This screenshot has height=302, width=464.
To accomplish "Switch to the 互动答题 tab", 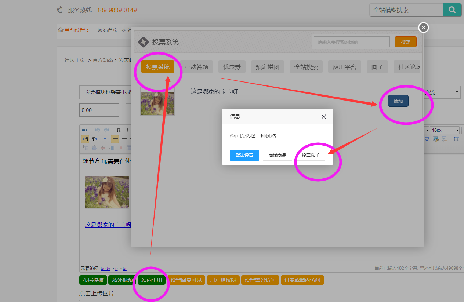I will pos(196,67).
